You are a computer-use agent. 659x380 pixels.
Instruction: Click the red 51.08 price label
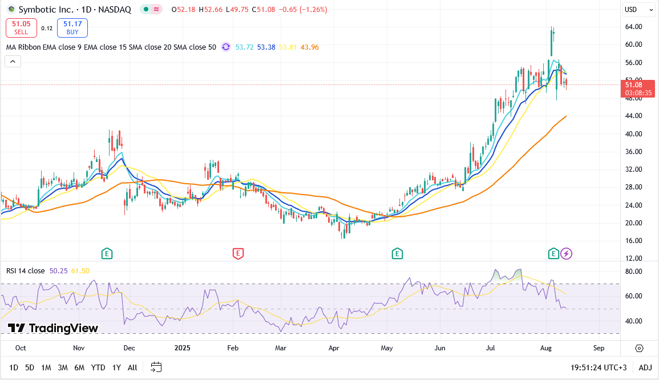(x=638, y=85)
